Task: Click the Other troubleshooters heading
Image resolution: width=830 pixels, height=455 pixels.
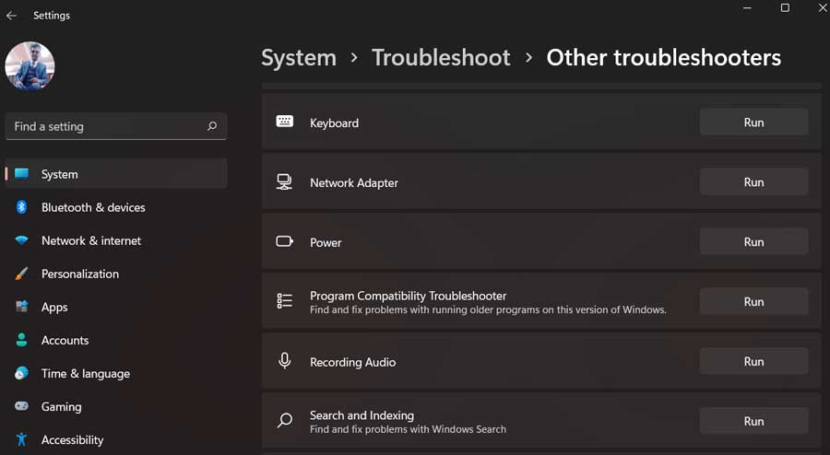Action: 664,58
